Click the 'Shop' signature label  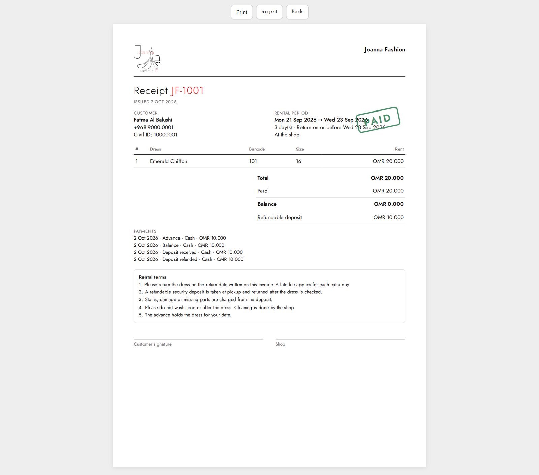click(x=280, y=344)
